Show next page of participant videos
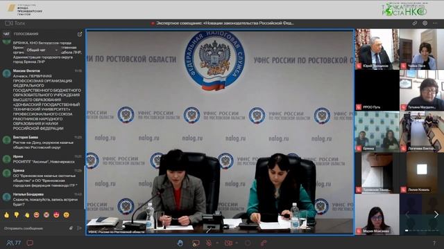Image resolution: width=444 pixels, height=249 pixels. coord(436,214)
